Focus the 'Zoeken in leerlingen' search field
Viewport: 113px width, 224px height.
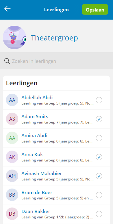56,61
